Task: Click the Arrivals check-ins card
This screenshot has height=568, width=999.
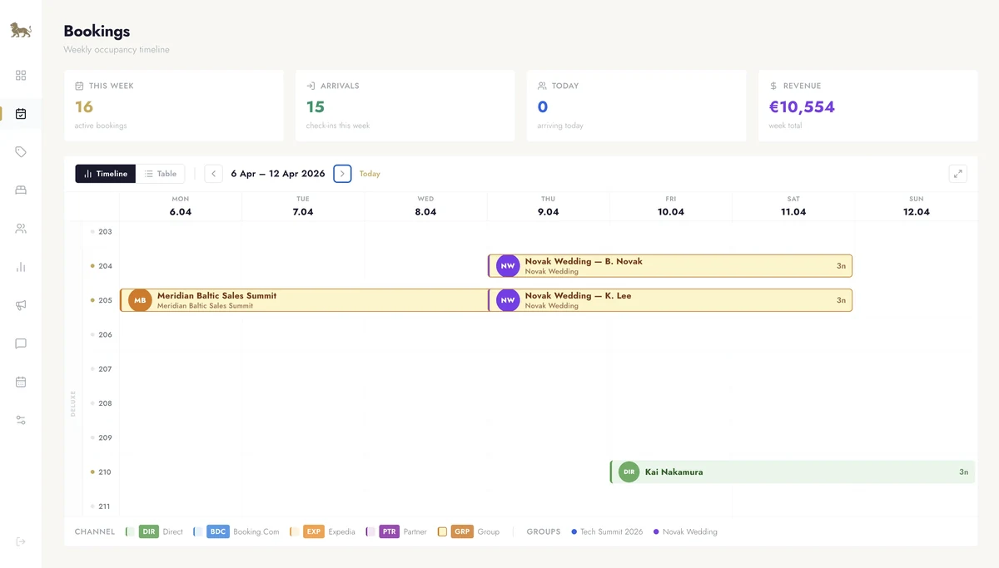Action: coord(405,106)
